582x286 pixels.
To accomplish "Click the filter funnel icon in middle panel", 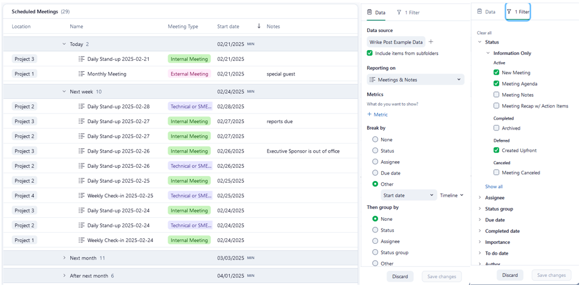I will (399, 12).
